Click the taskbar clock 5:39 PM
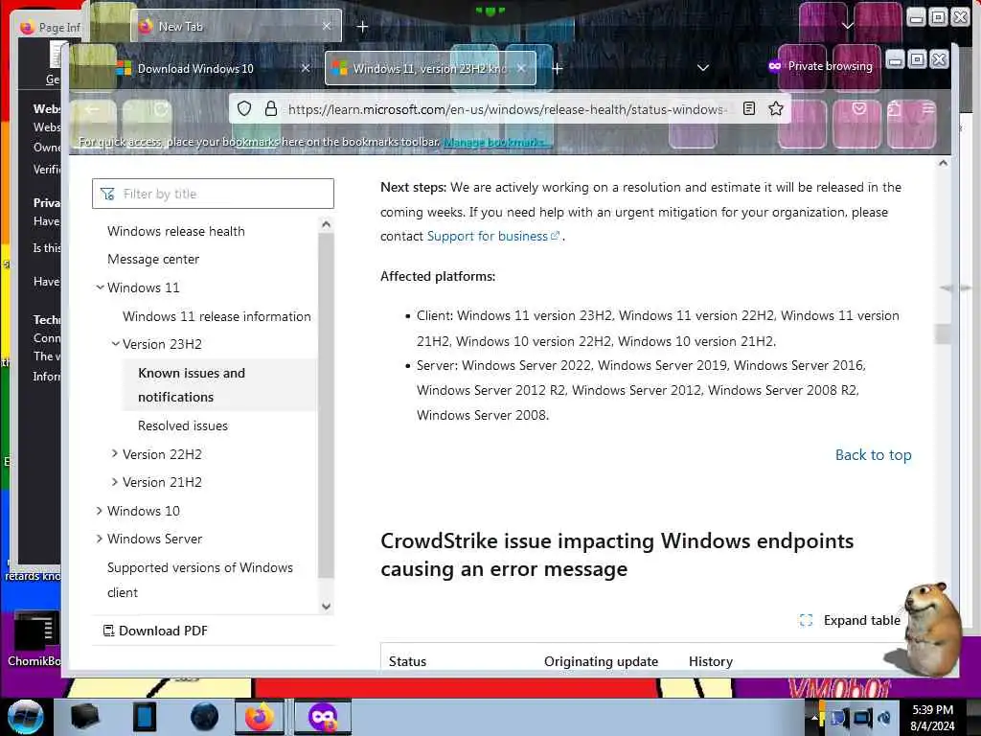The height and width of the screenshot is (736, 981). tap(932, 710)
